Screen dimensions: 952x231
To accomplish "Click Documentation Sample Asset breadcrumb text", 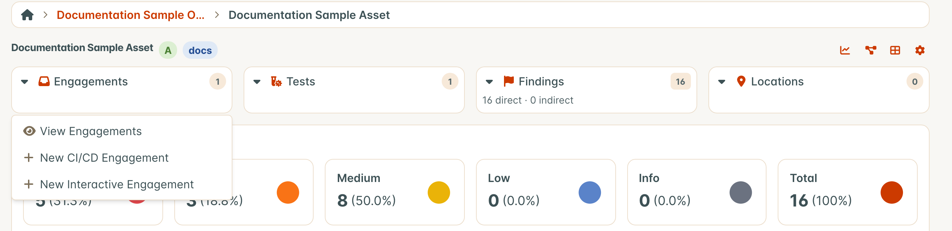I will click(x=309, y=15).
